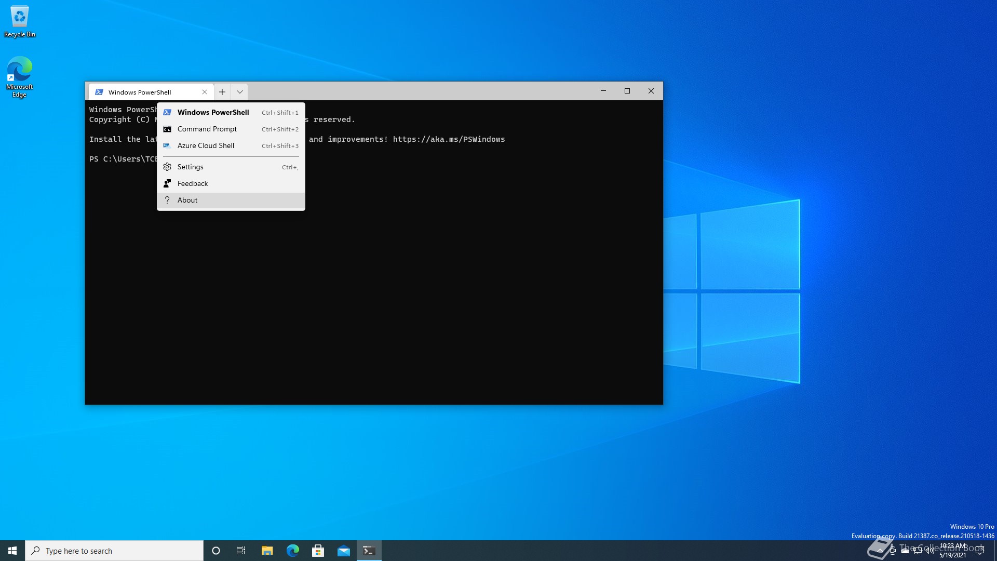Open the Action Center notifications icon
The height and width of the screenshot is (561, 997).
click(980, 551)
